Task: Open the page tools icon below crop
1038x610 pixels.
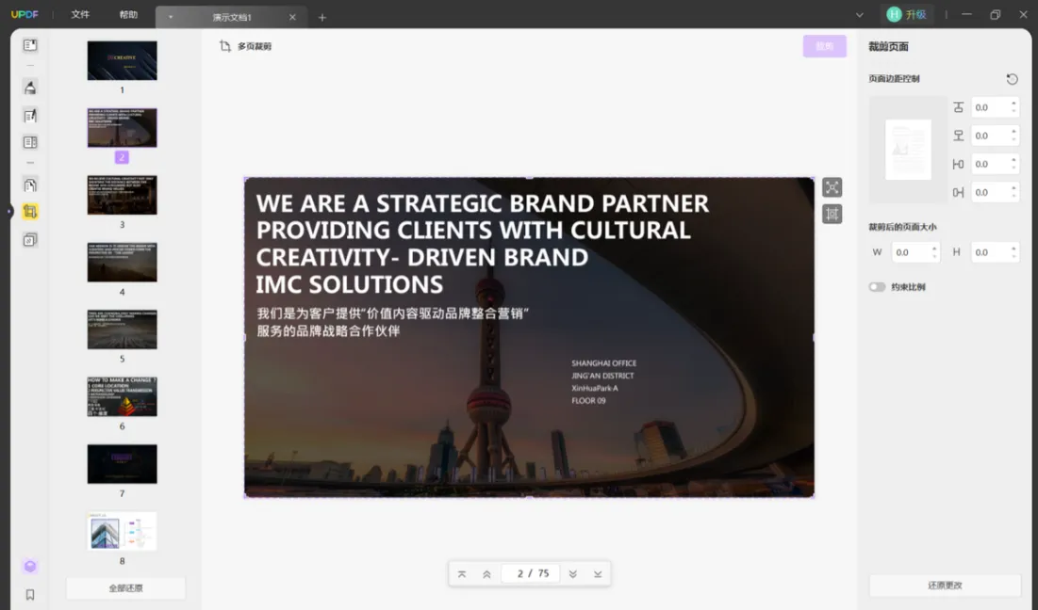Action: coord(30,240)
